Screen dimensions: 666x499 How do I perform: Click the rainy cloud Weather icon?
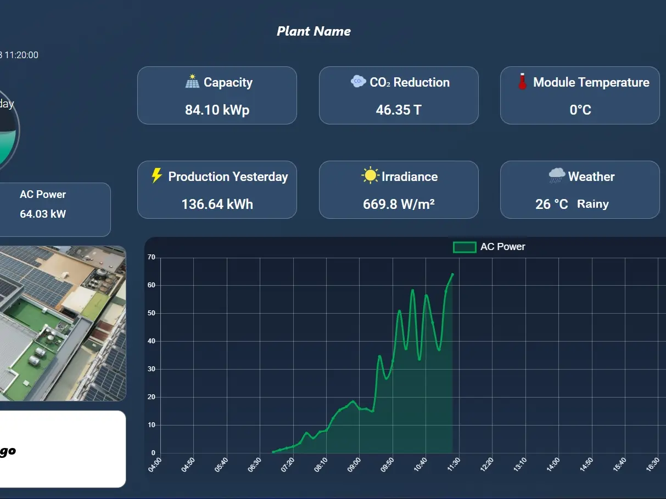[557, 175]
